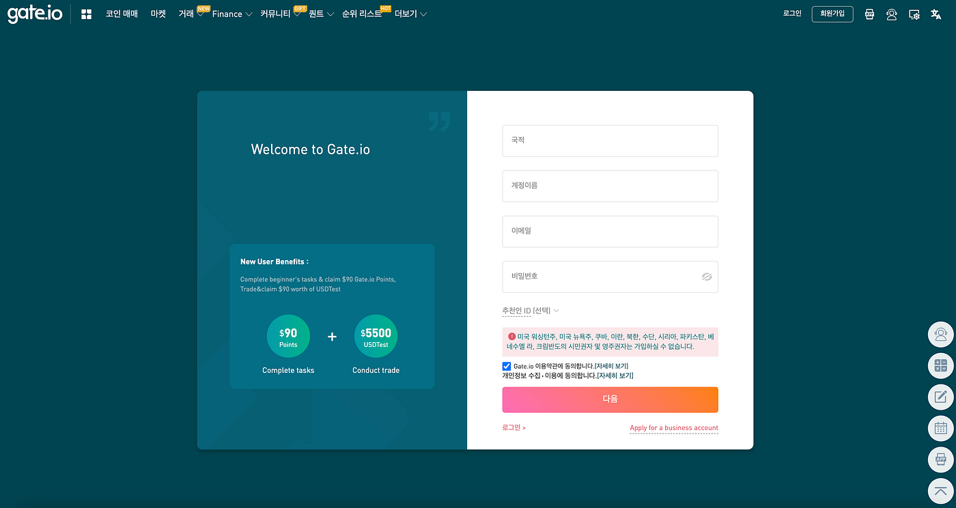Open the customer support headset icon in header

click(x=891, y=14)
